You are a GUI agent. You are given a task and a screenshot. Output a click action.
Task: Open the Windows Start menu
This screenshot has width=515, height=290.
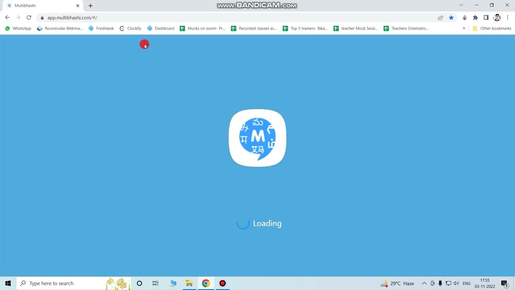pos(8,284)
